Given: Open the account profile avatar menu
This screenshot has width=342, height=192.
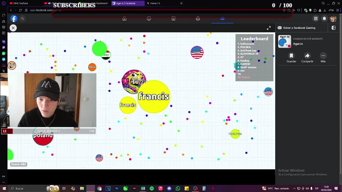Looking at the screenshot, I should [333, 18].
